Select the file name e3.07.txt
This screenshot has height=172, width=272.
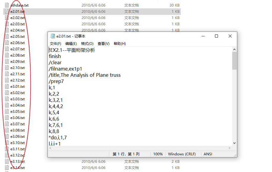18,124
